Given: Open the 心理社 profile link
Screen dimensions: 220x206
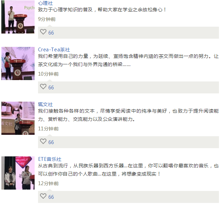Looking at the screenshot, I should click(46, 3).
